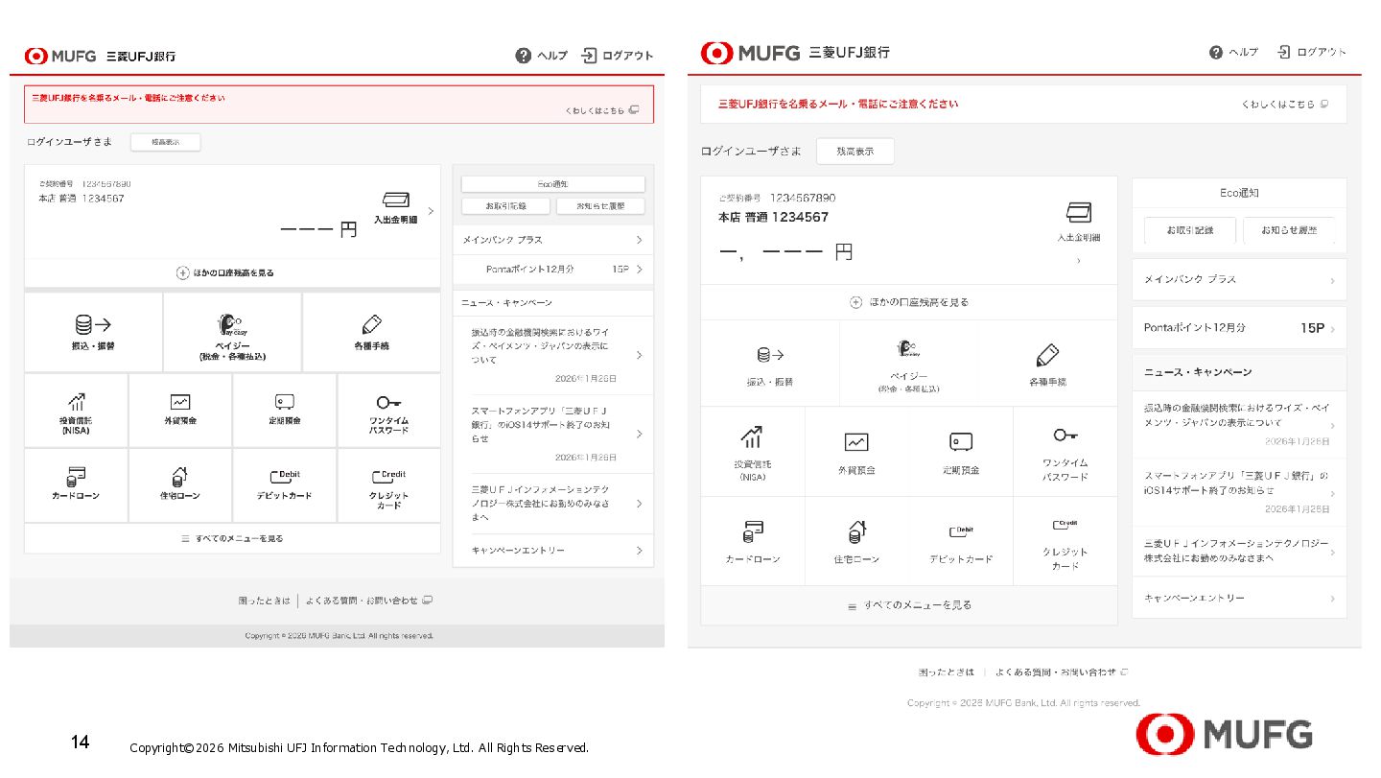
Task: Open くわしくはこちら link in right-hand screen
Action: 1284,104
